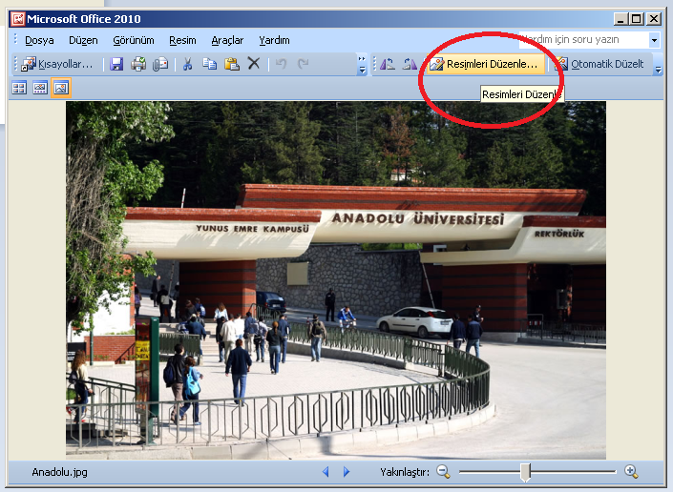This screenshot has height=492, width=673.
Task: Click the Resimleri Düzenle button
Action: click(484, 64)
